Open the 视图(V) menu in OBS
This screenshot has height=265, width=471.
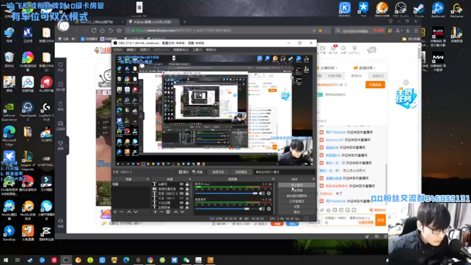[145, 49]
